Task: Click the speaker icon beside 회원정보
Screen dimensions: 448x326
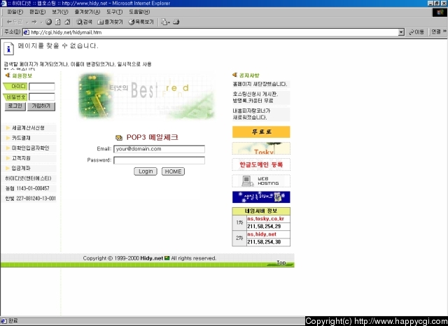Action: [x=8, y=75]
